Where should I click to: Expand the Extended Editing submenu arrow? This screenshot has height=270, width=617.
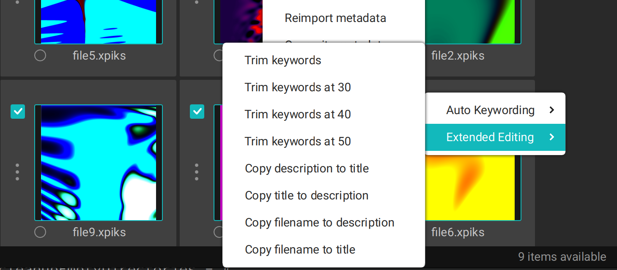(x=551, y=137)
